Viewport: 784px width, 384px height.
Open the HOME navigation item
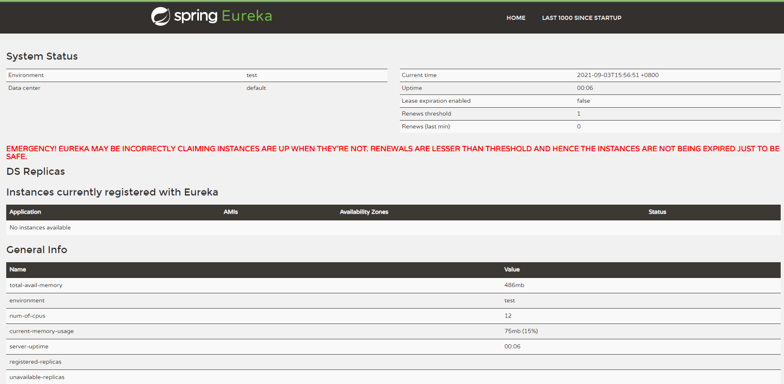tap(516, 18)
